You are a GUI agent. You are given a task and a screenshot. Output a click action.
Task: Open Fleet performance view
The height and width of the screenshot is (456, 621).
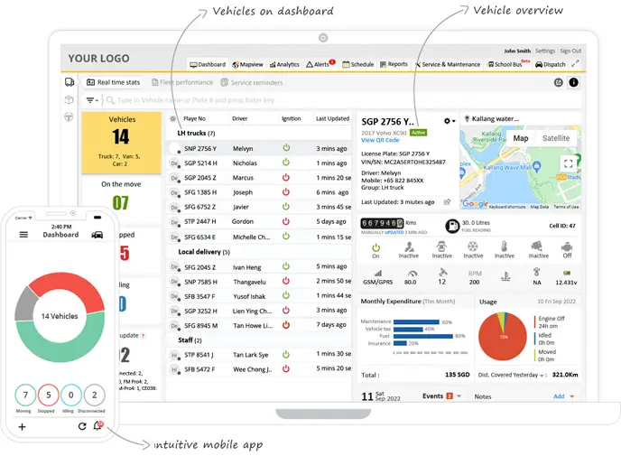tap(182, 82)
